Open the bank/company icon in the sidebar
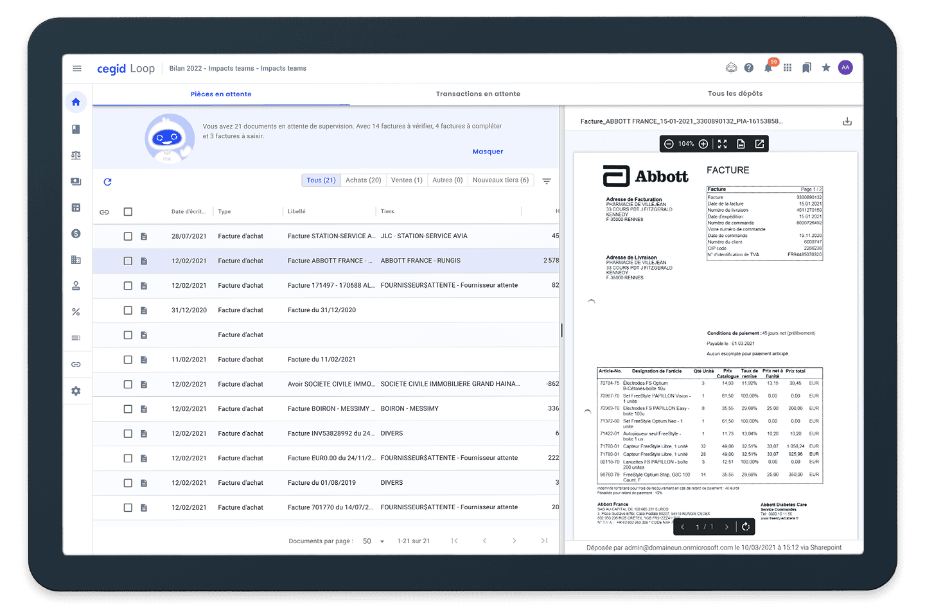Viewport: 925px width, 610px height. pos(76,259)
